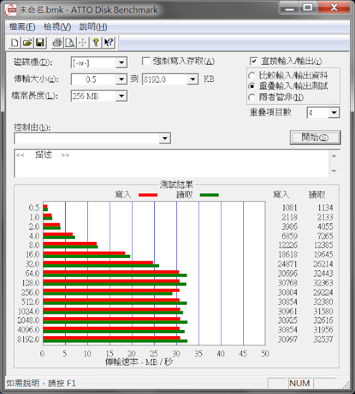The height and width of the screenshot is (394, 355).
Task: Click description box scroll down arrow
Action: (x=334, y=171)
